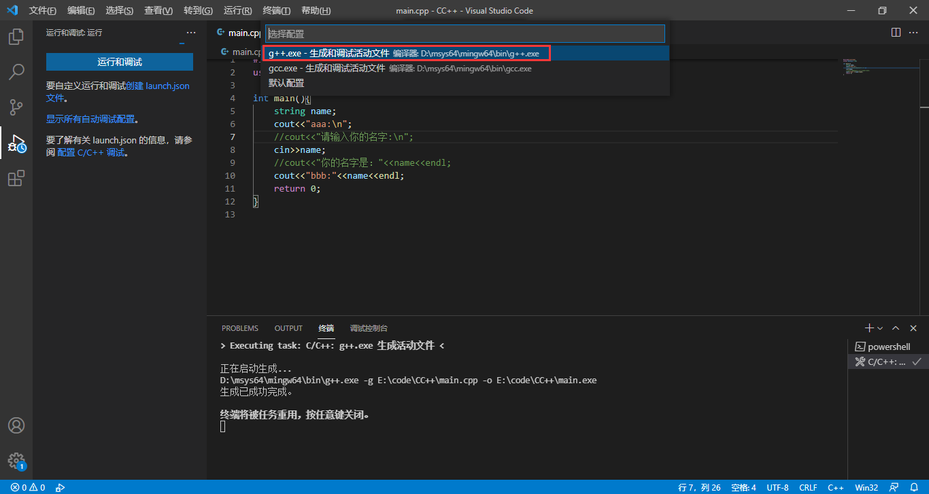Click the 显示所有自动调试配置 link
The width and height of the screenshot is (929, 494).
[90, 119]
